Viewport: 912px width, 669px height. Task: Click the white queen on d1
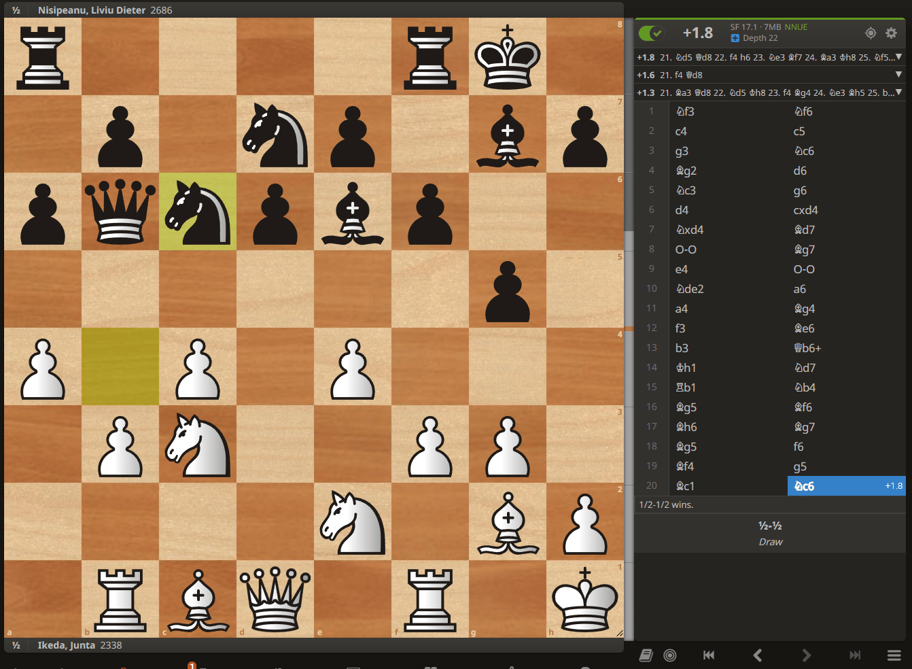(x=275, y=599)
